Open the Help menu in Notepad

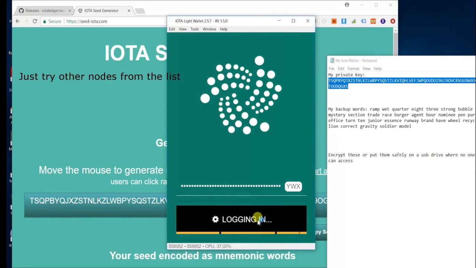tap(377, 68)
